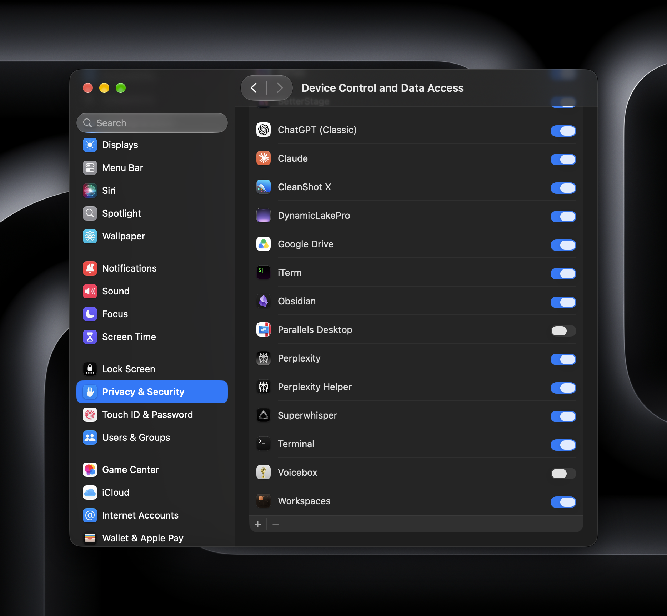Viewport: 667px width, 616px height.
Task: Click the Search field in sidebar
Action: (152, 123)
